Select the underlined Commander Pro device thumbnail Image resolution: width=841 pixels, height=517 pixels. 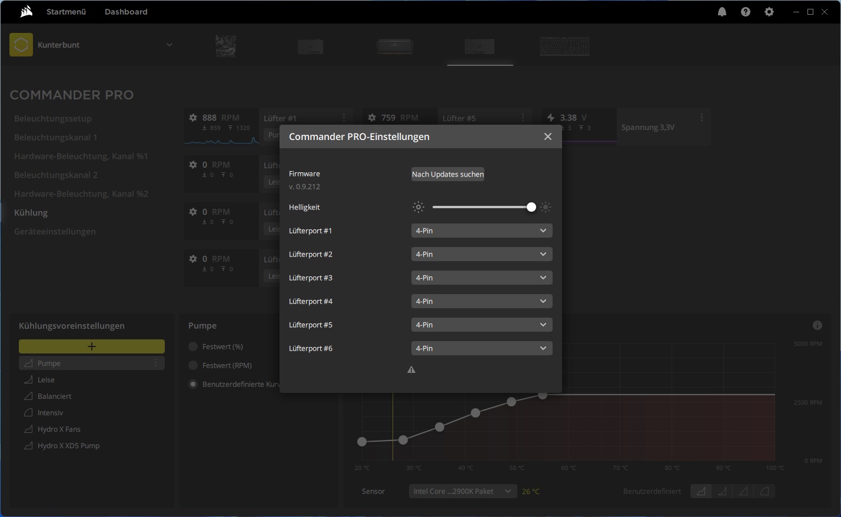click(480, 46)
